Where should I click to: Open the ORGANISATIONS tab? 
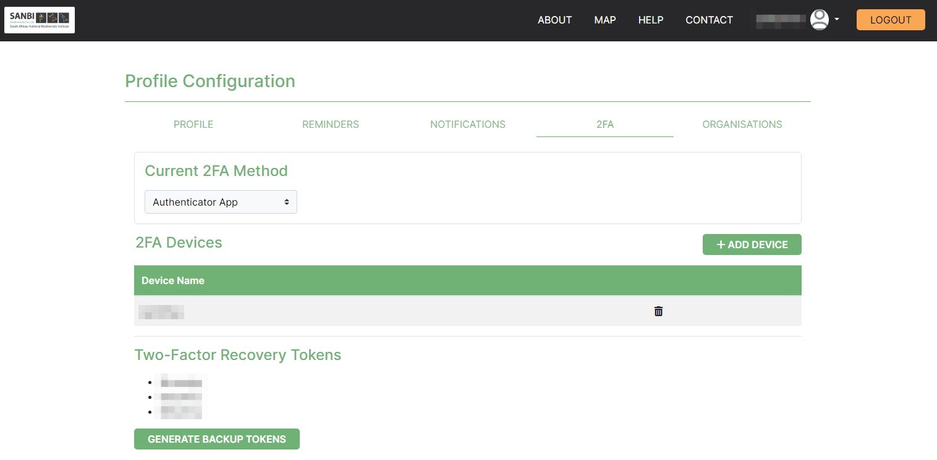pyautogui.click(x=742, y=124)
